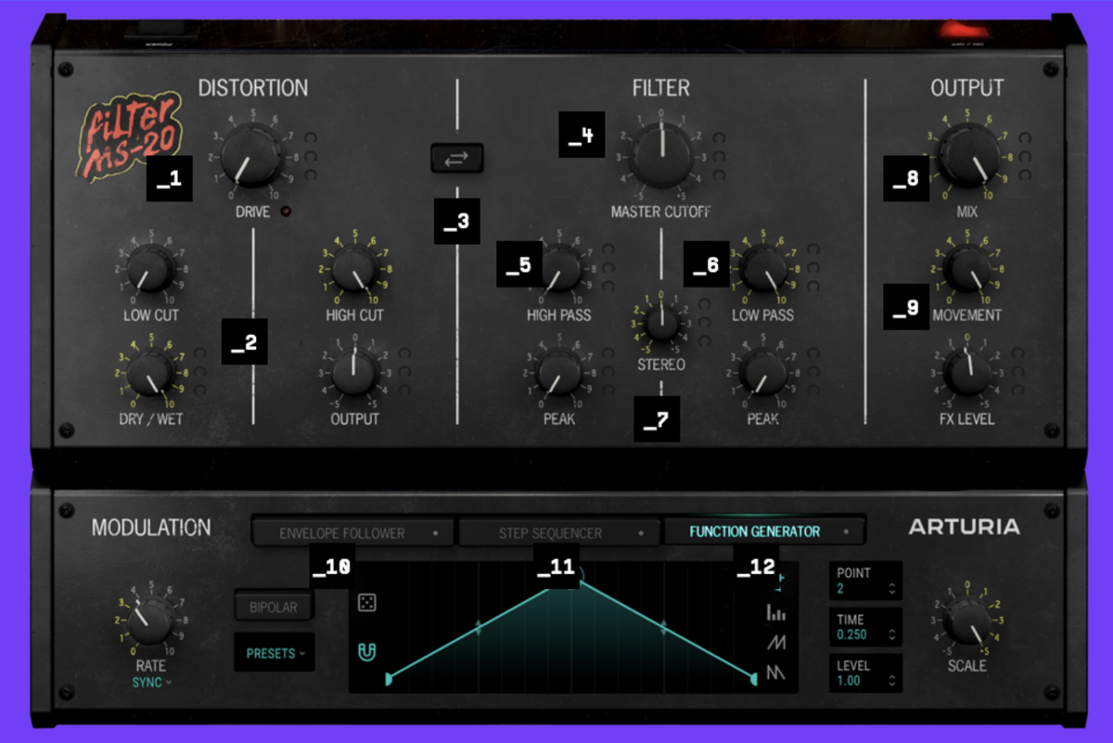Screen dimensions: 1113x743
Task: Switch to the Step Sequencer tab
Action: pyautogui.click(x=560, y=532)
